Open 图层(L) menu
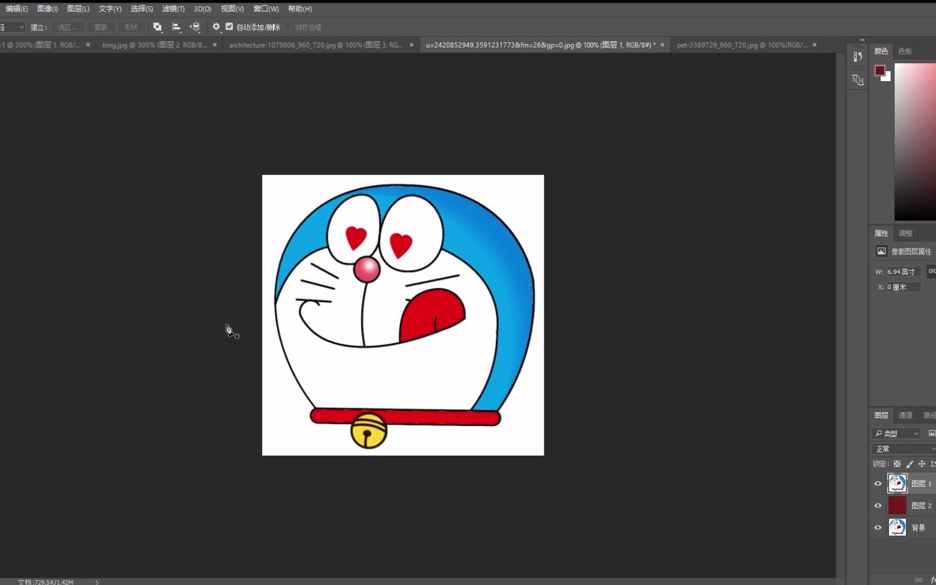936x585 pixels. point(78,9)
